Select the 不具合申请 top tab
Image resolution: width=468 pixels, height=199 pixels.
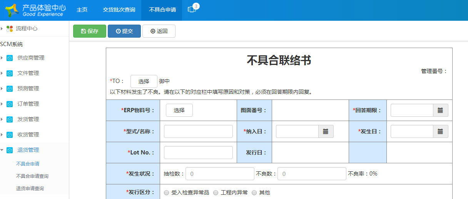[x=162, y=10]
